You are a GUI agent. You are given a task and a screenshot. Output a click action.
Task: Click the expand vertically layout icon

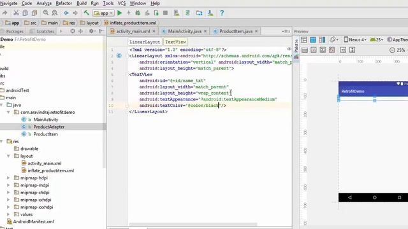click(x=352, y=50)
